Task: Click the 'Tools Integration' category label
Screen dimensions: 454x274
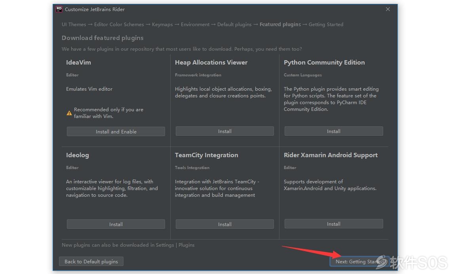Action: (192, 167)
